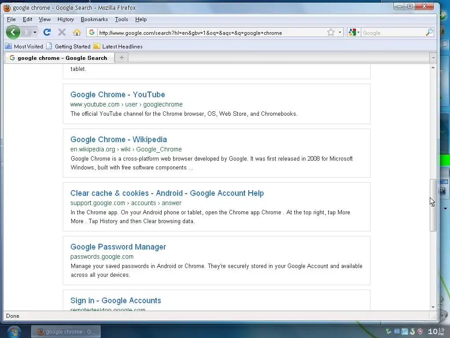Click the Firefox icon in the title bar
The height and width of the screenshot is (338, 450).
[x=7, y=7]
